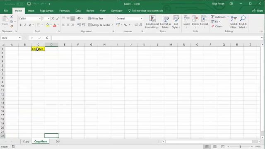Open Format as Table gallery
Viewport: 265px width, 149px height.
pos(166,22)
